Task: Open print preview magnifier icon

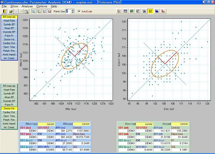Action: pyautogui.click(x=27, y=11)
